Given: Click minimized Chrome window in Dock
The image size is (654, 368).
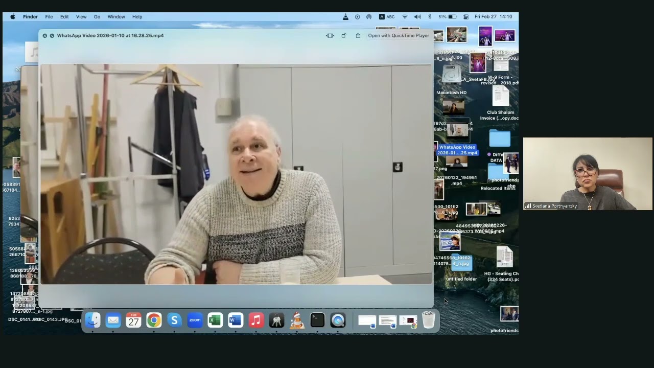Looking at the screenshot, I should (408, 321).
